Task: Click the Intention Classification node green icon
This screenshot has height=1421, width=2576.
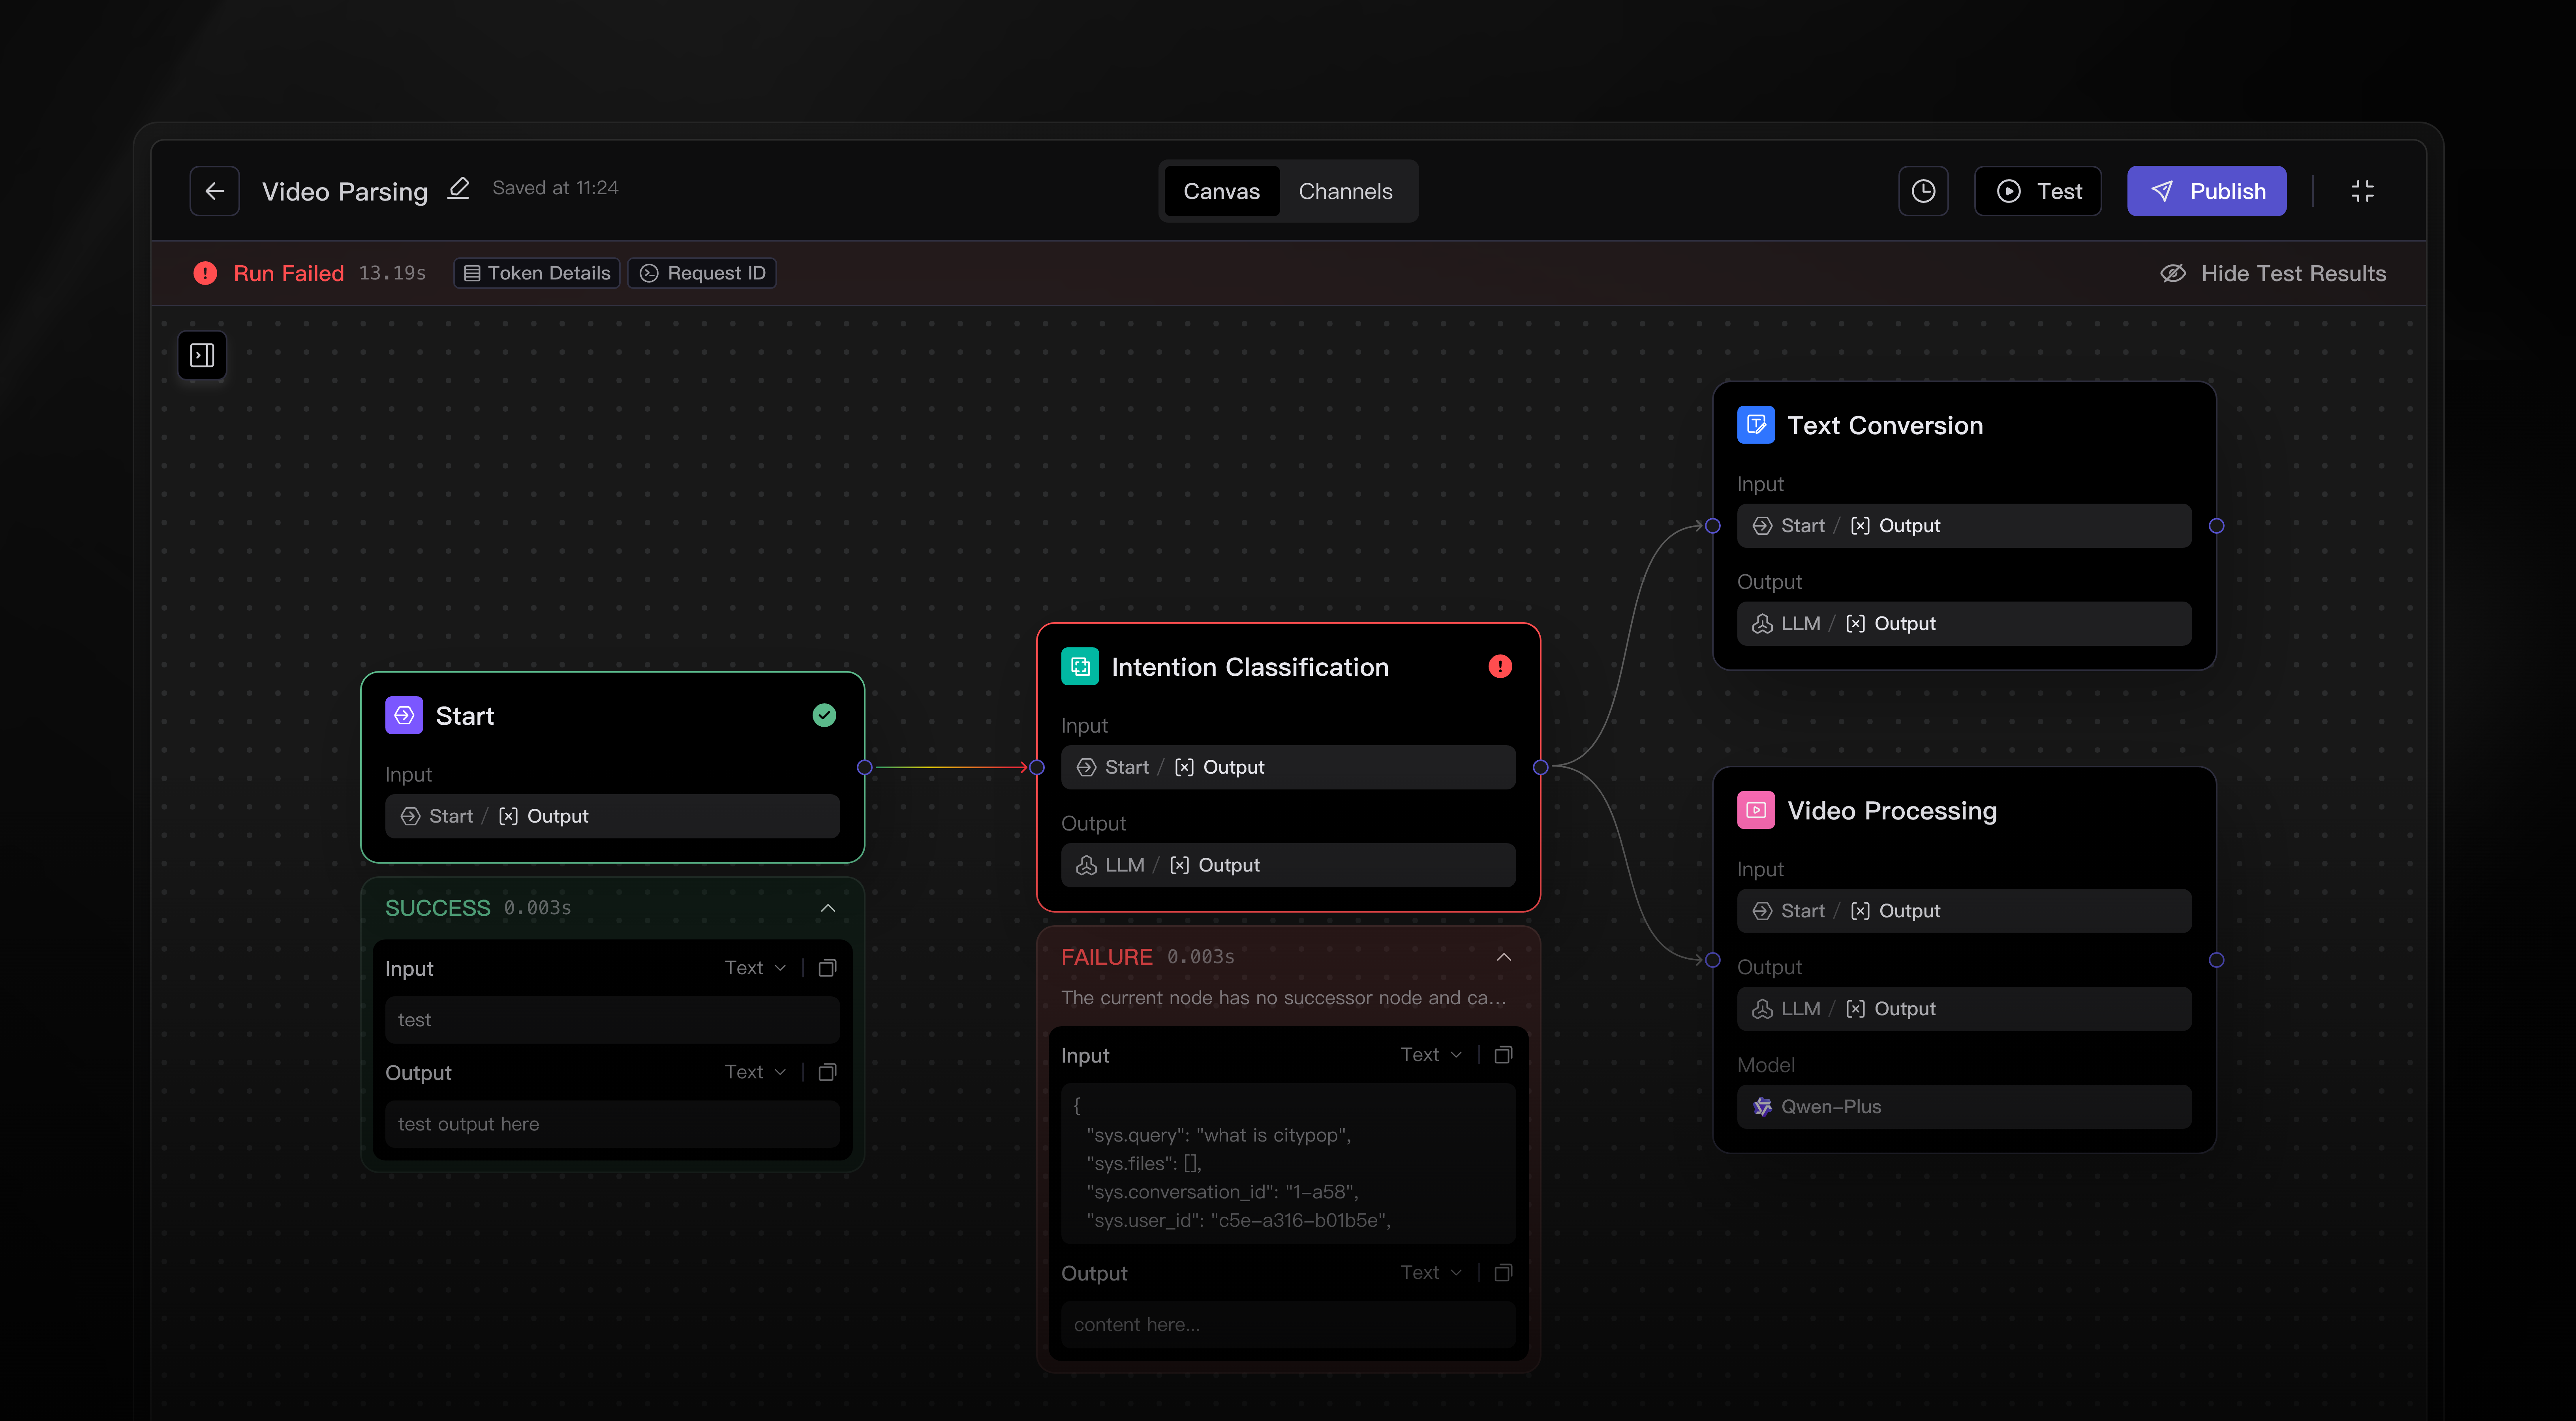Action: click(x=1080, y=666)
